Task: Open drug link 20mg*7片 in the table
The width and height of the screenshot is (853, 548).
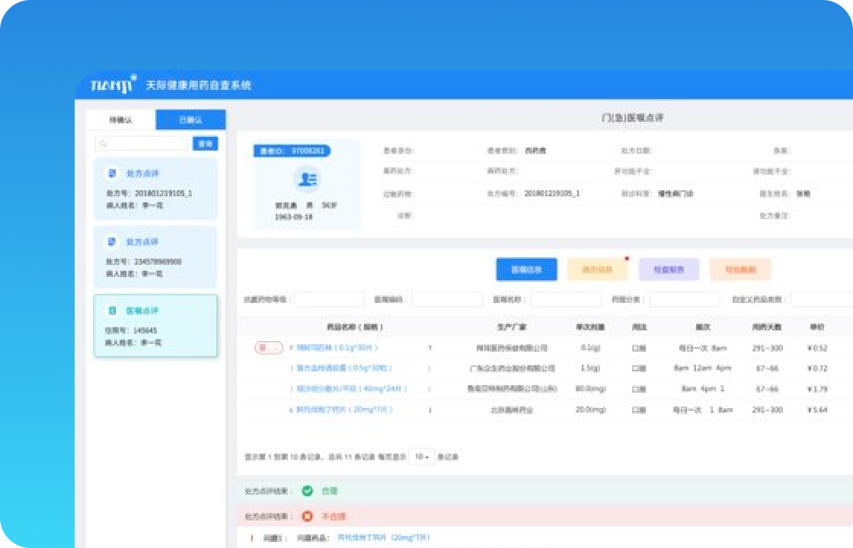Action: (343, 409)
